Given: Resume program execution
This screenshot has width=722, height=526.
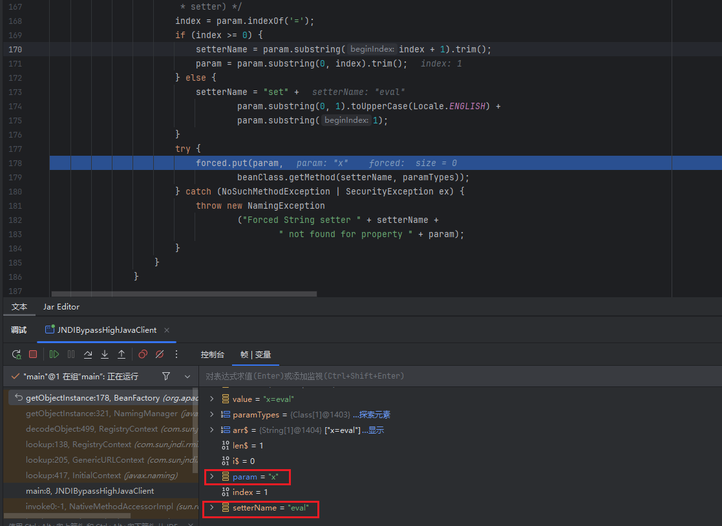Looking at the screenshot, I should [x=54, y=354].
